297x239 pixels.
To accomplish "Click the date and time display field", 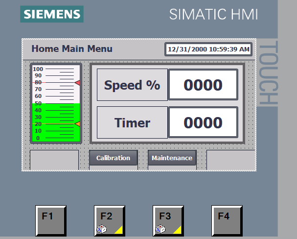I will tap(208, 49).
